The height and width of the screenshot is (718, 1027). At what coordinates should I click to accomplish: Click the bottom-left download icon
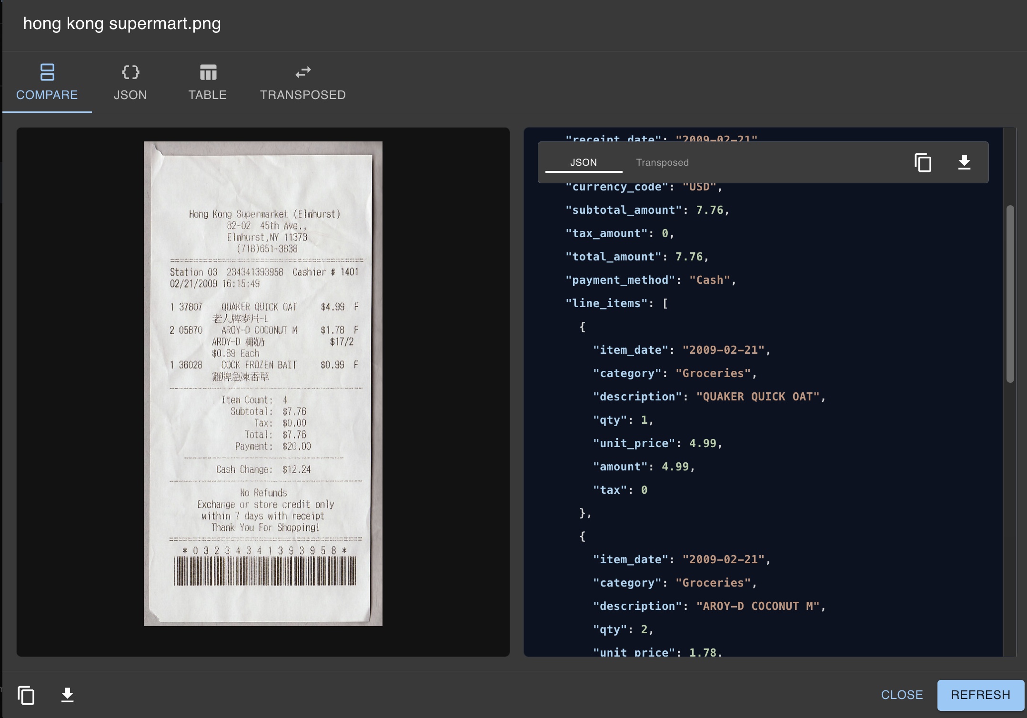pyautogui.click(x=68, y=695)
